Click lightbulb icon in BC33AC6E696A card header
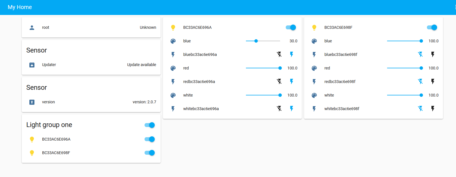456x177 pixels. (x=173, y=27)
